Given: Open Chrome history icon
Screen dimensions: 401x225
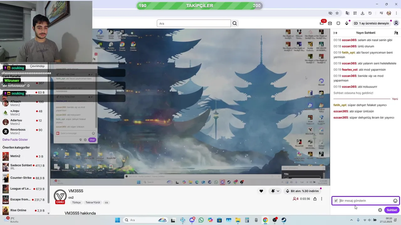Looking at the screenshot, I should point(370,13).
